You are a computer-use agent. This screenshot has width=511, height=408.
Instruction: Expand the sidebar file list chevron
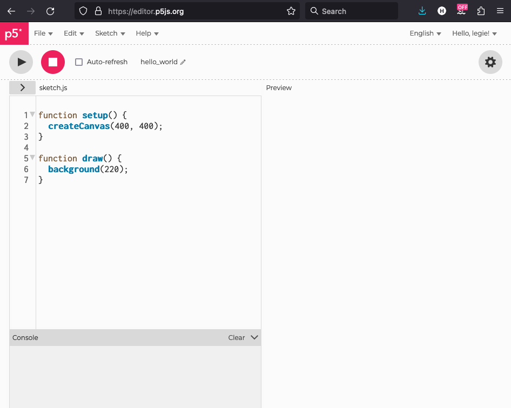22,87
